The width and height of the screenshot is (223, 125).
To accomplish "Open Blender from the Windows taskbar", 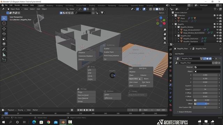I will (x=63, y=122).
